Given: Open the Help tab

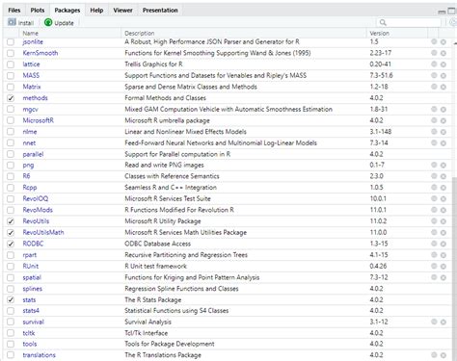Looking at the screenshot, I should 96,11.
